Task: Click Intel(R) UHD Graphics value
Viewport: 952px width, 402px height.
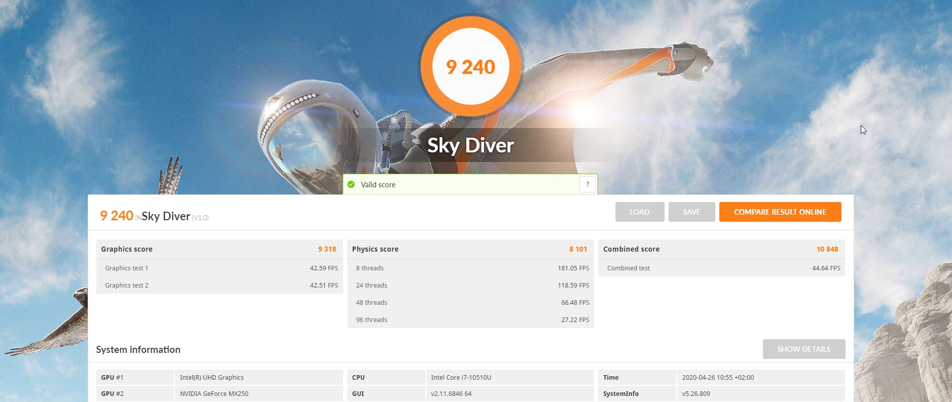Action: (212, 378)
